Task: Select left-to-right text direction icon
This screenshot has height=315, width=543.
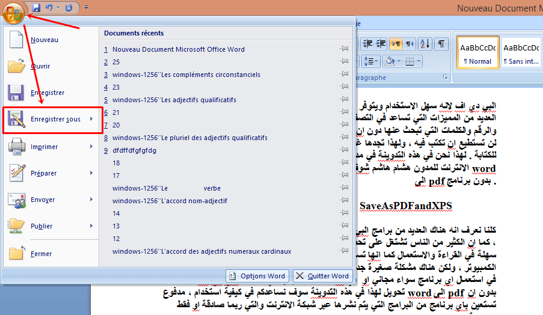Action: click(396, 44)
